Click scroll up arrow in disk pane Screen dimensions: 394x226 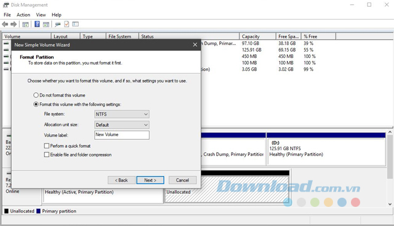coord(390,132)
